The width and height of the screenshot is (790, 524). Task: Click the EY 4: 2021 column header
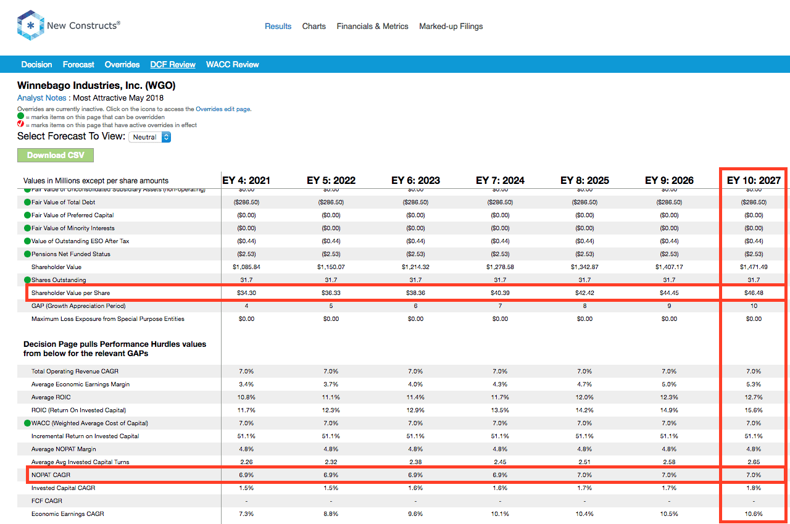tap(246, 180)
